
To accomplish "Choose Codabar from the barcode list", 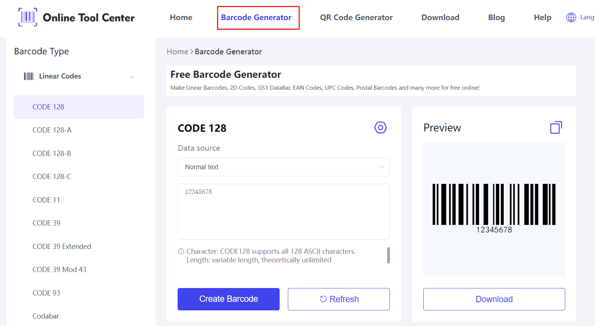I will point(46,316).
